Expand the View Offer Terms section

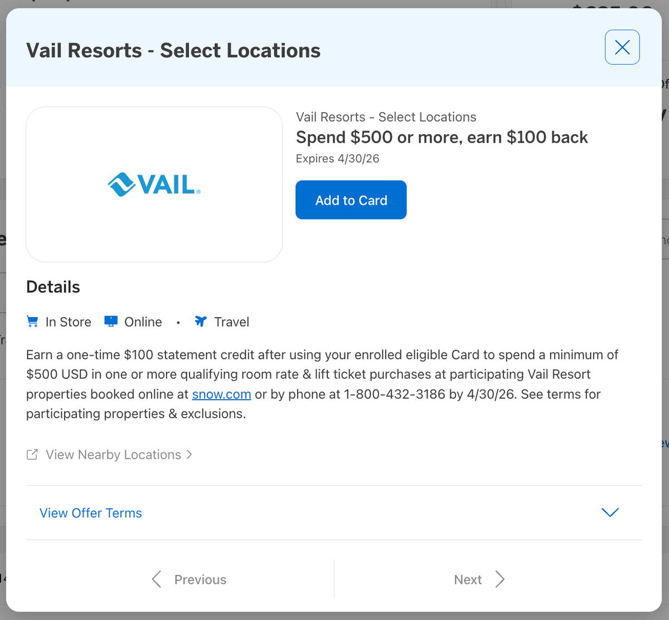point(90,513)
